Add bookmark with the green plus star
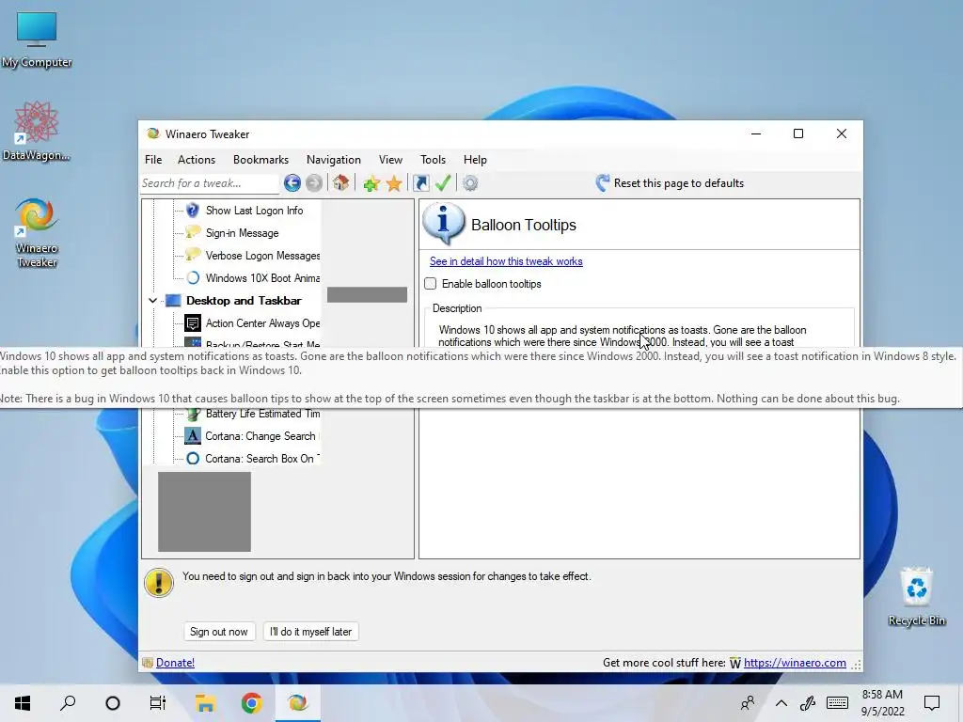Screen dimensions: 963x722 [371, 183]
